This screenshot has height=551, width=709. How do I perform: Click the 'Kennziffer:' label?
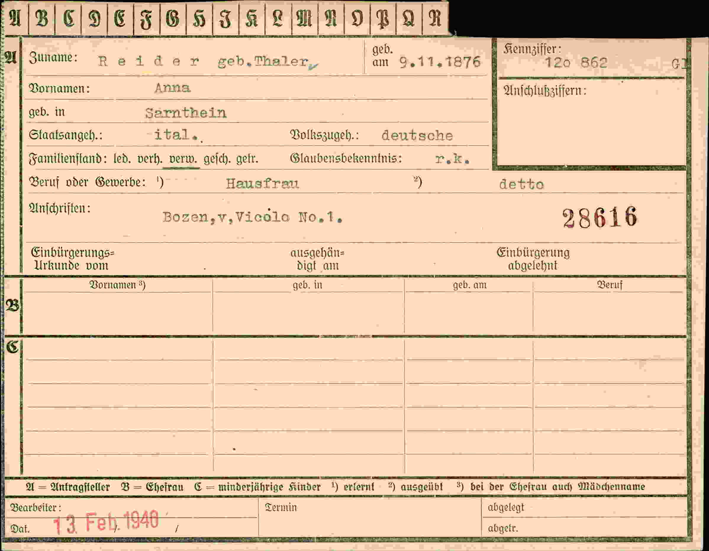pos(532,49)
